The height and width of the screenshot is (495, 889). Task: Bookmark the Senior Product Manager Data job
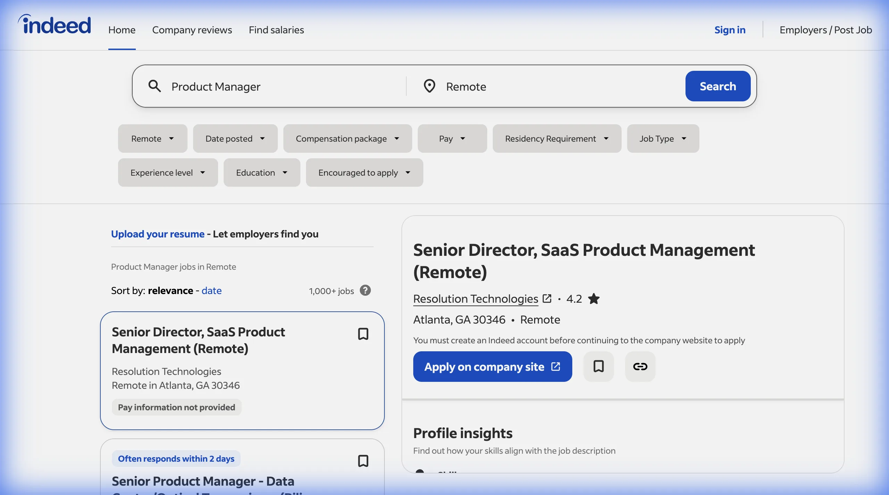(363, 461)
